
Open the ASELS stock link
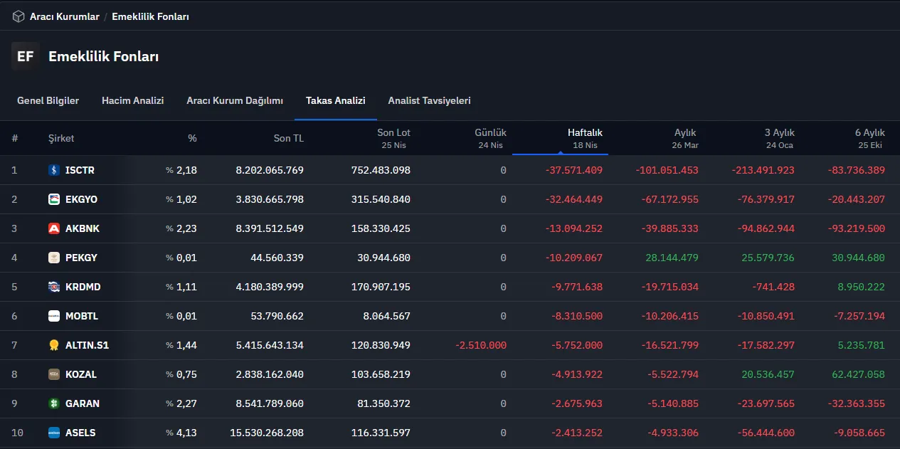pyautogui.click(x=80, y=433)
